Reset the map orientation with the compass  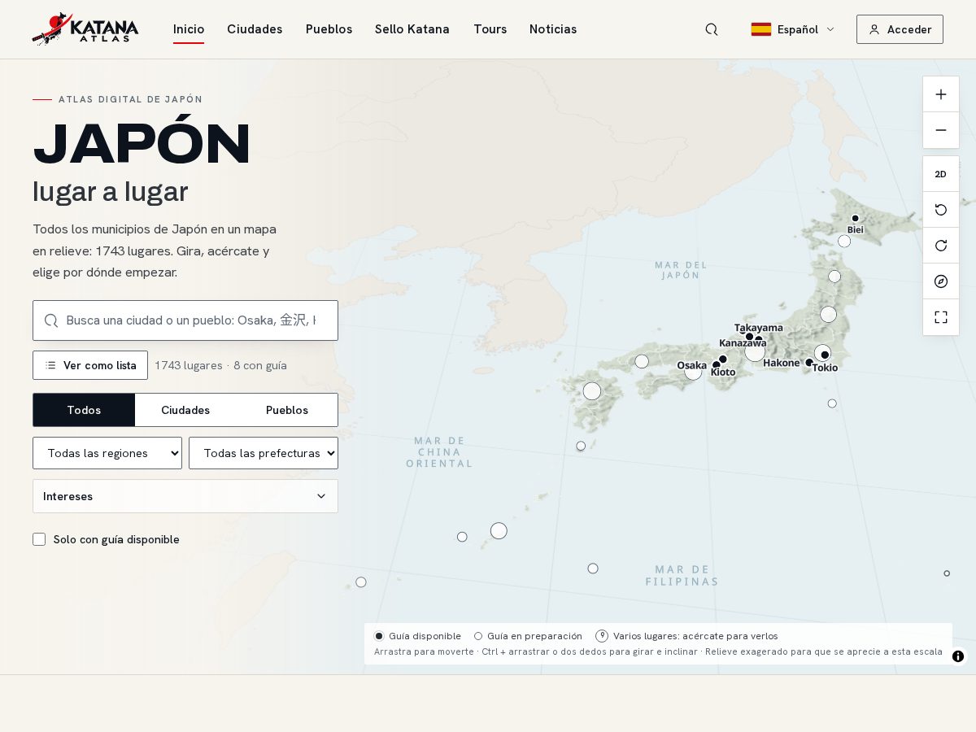tap(941, 281)
